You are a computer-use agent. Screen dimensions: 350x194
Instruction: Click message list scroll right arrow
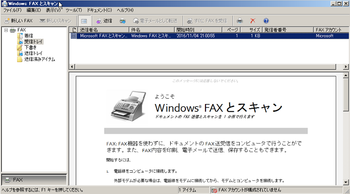[x=345, y=67]
